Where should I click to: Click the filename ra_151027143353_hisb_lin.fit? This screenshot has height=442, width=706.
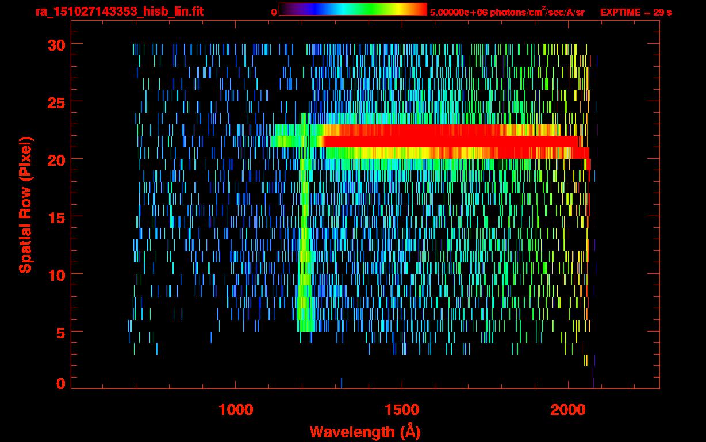(x=118, y=12)
